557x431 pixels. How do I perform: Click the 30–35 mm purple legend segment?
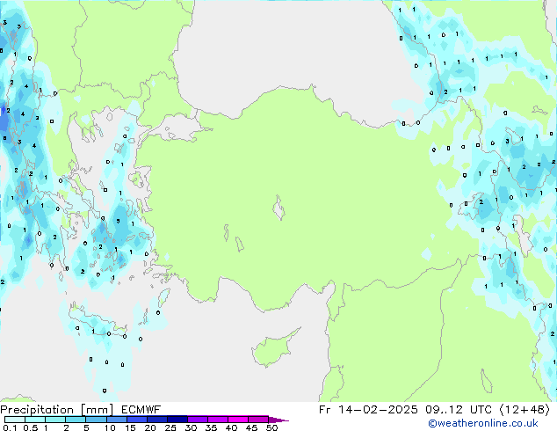[198, 420]
